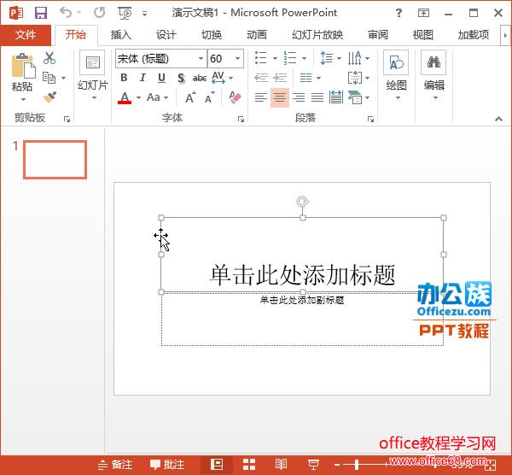Open Font dialog launcher in 字体 group
The height and width of the screenshot is (475, 512).
pos(241,120)
